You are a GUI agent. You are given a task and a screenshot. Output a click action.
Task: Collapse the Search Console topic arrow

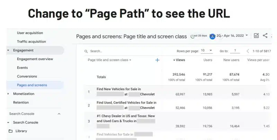(x=8, y=123)
